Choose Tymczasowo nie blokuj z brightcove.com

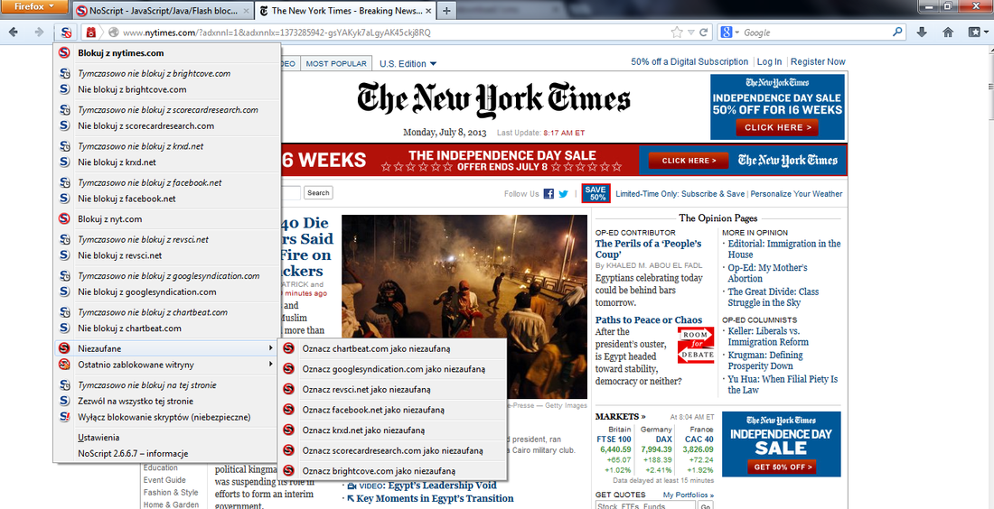click(x=167, y=73)
